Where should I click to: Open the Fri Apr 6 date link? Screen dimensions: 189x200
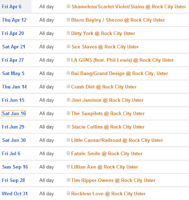click(x=11, y=6)
